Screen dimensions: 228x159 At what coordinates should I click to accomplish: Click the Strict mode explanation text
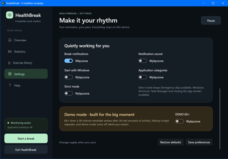(171, 91)
